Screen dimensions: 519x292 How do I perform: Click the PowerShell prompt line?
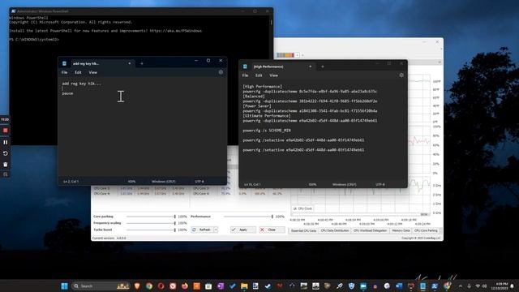pos(34,40)
